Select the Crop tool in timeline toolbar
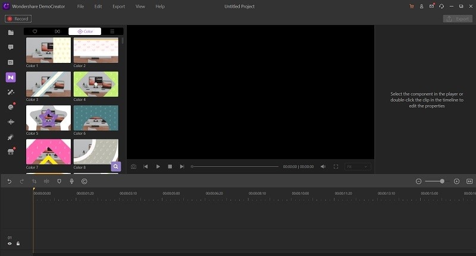Viewport: 476px width, 256px height. tap(35, 181)
